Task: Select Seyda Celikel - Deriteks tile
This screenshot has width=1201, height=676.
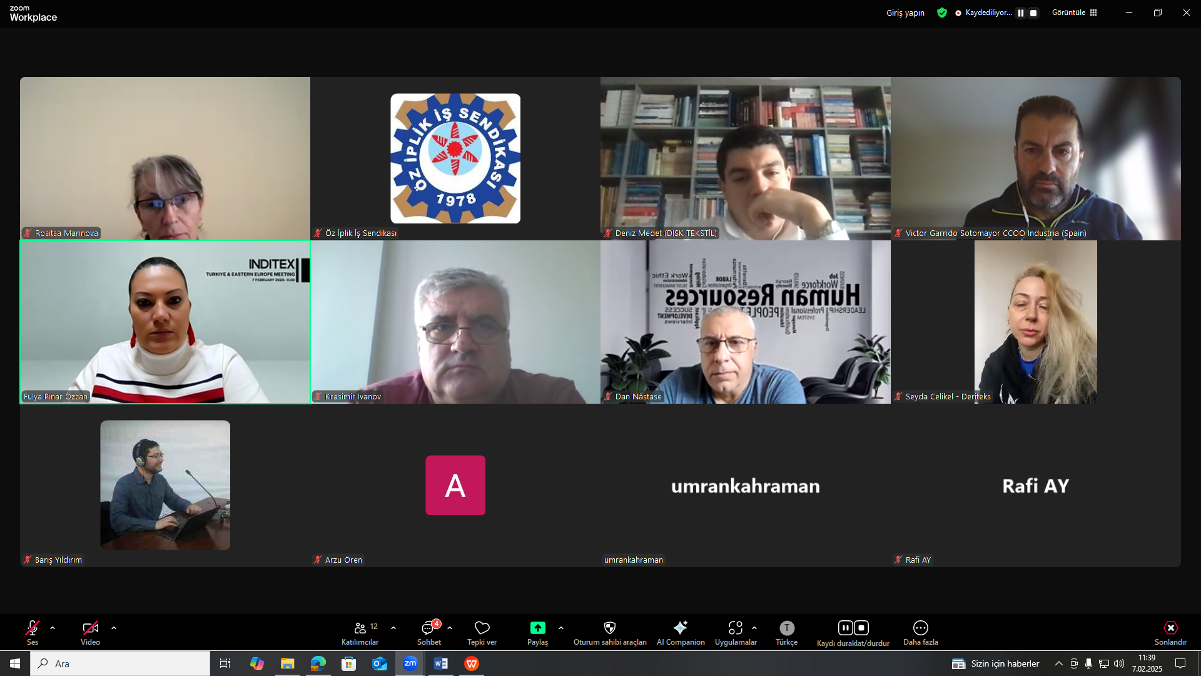Action: [x=1036, y=322]
